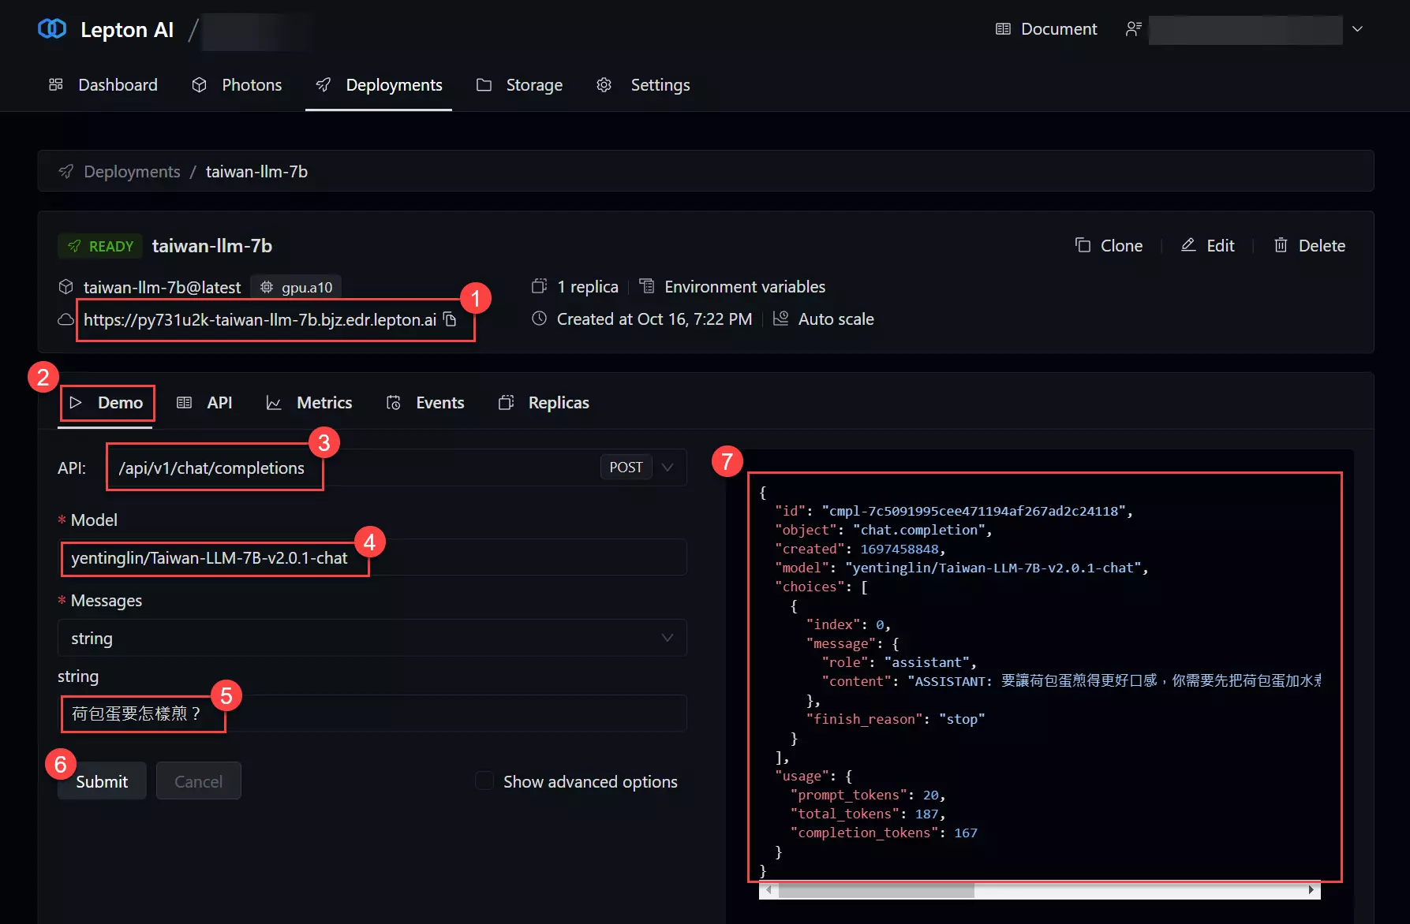
Task: Open the Settings tab
Action: pos(643,84)
